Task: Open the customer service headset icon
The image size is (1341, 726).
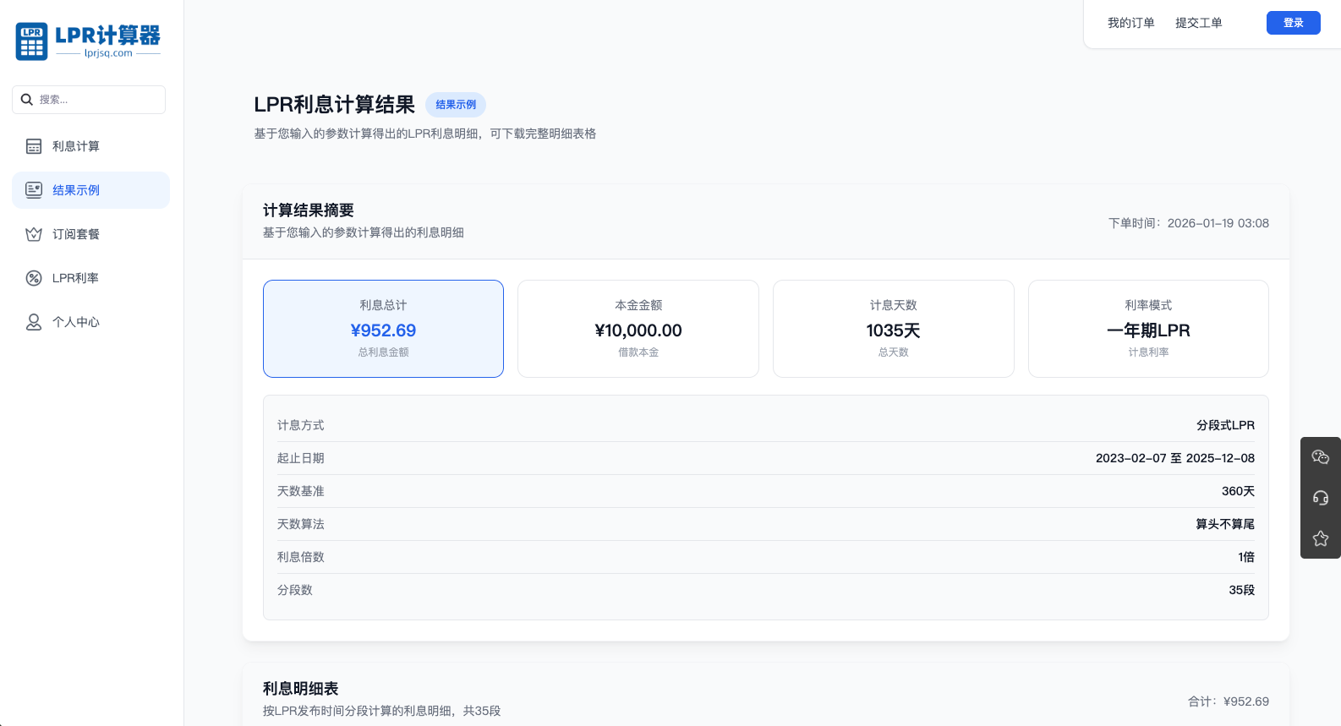Action: click(x=1320, y=498)
